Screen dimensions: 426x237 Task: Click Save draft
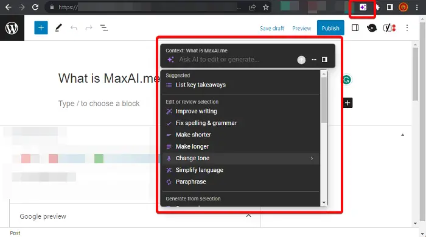click(271, 28)
